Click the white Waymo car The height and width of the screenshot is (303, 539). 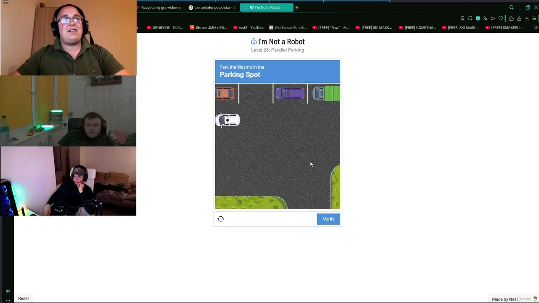point(228,120)
